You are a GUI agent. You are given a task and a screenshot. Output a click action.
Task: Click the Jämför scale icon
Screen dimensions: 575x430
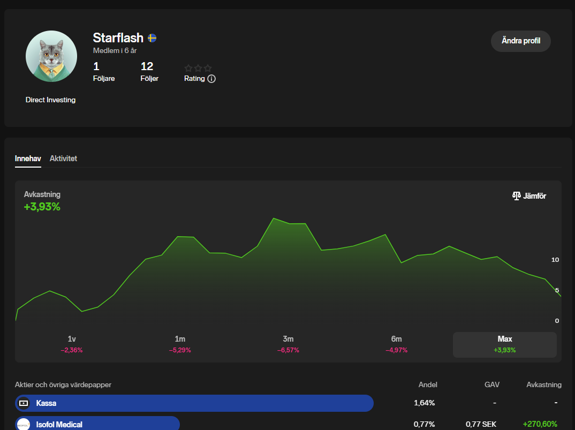click(x=516, y=196)
